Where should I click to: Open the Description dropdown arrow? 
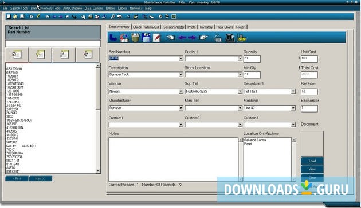point(181,75)
